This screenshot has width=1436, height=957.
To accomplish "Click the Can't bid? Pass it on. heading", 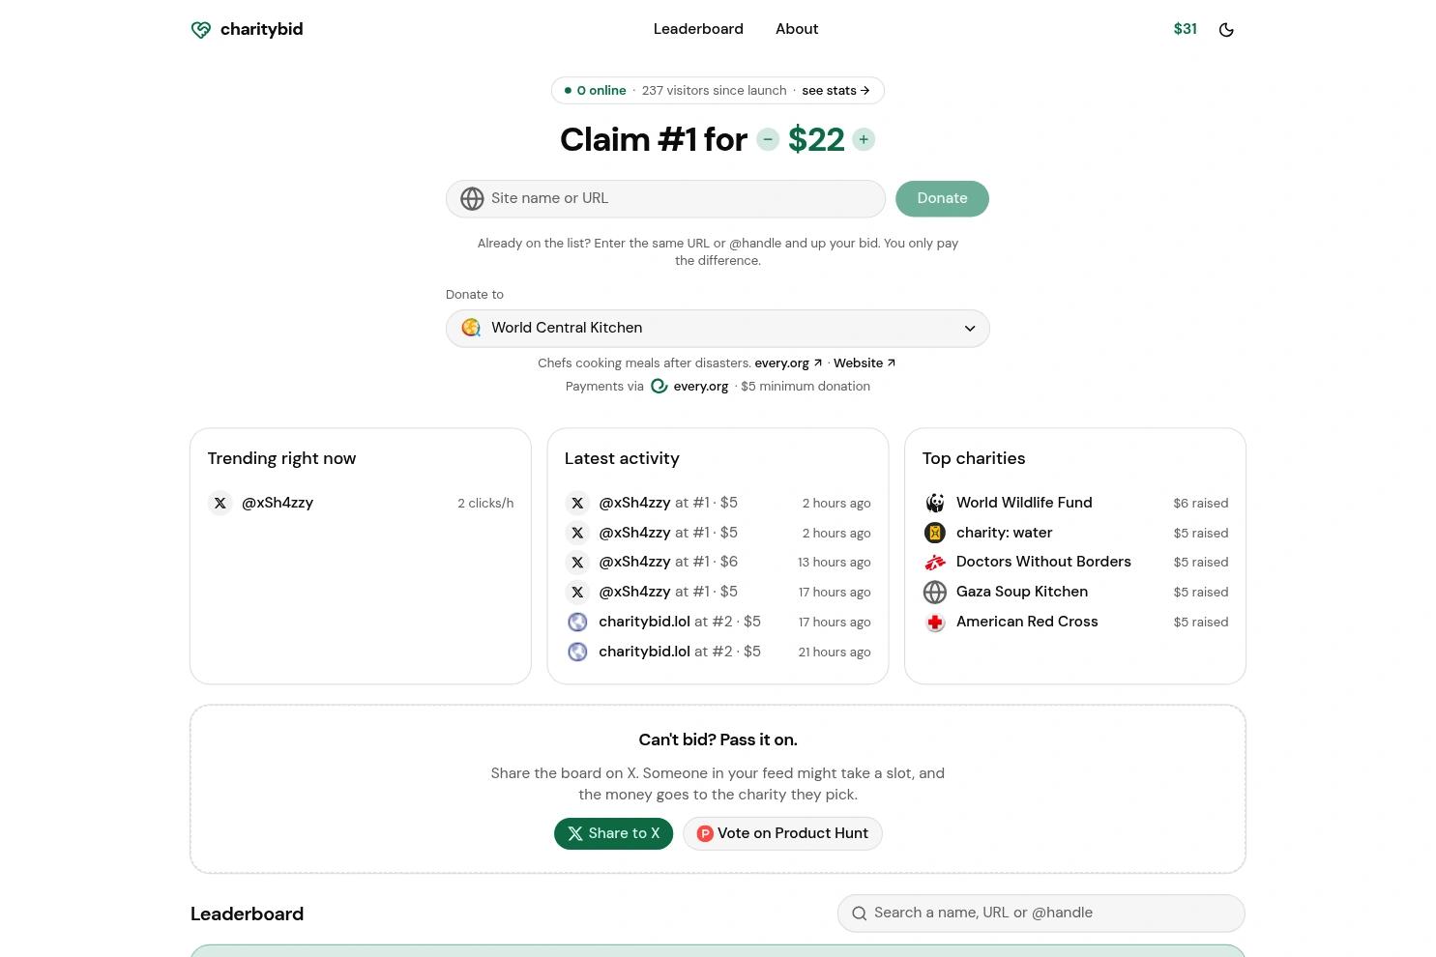I will [x=718, y=740].
